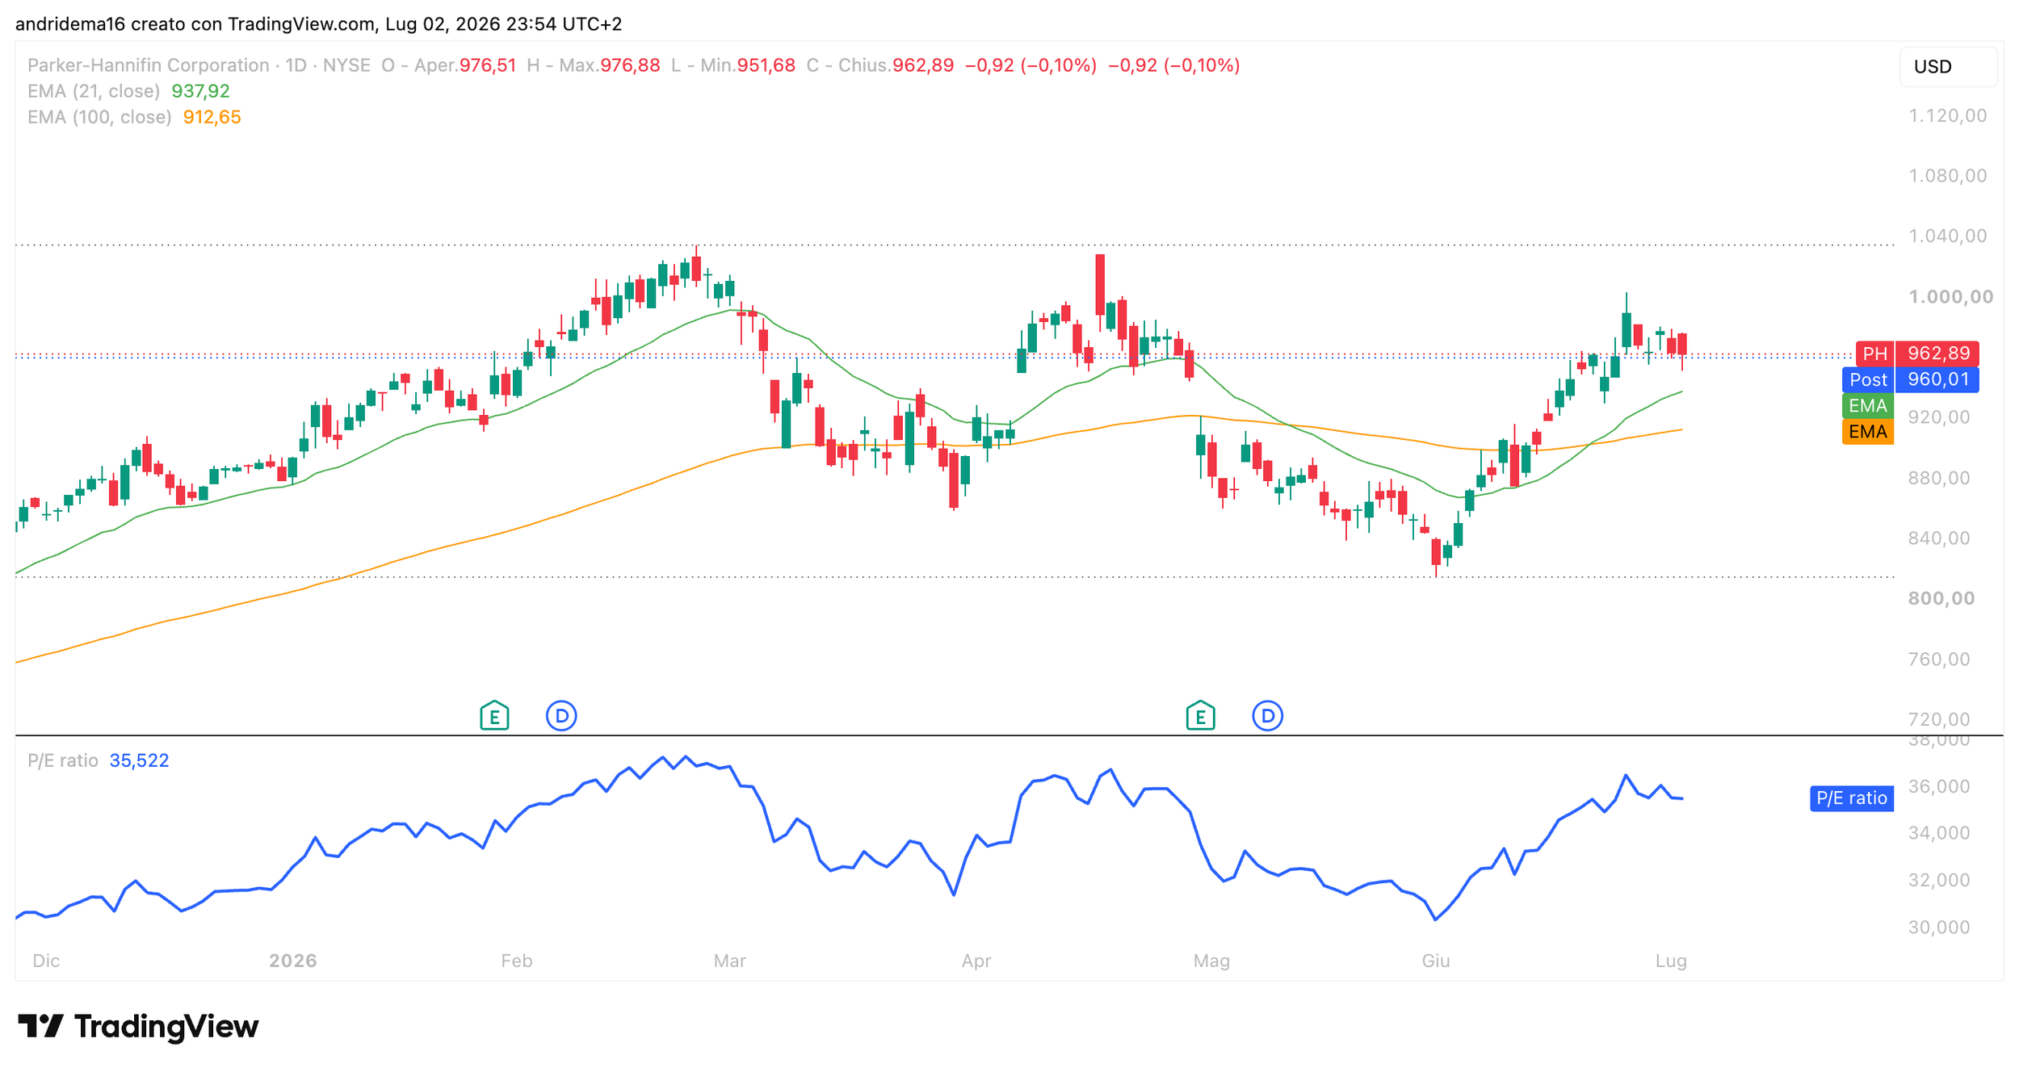
Task: Click the Giu label on time axis
Action: click(1436, 961)
